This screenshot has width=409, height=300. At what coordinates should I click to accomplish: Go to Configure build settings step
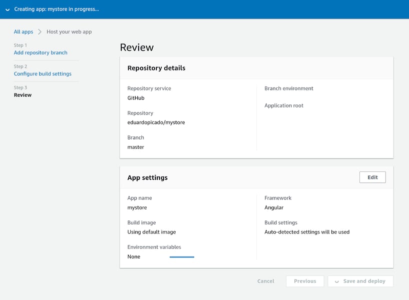click(43, 73)
